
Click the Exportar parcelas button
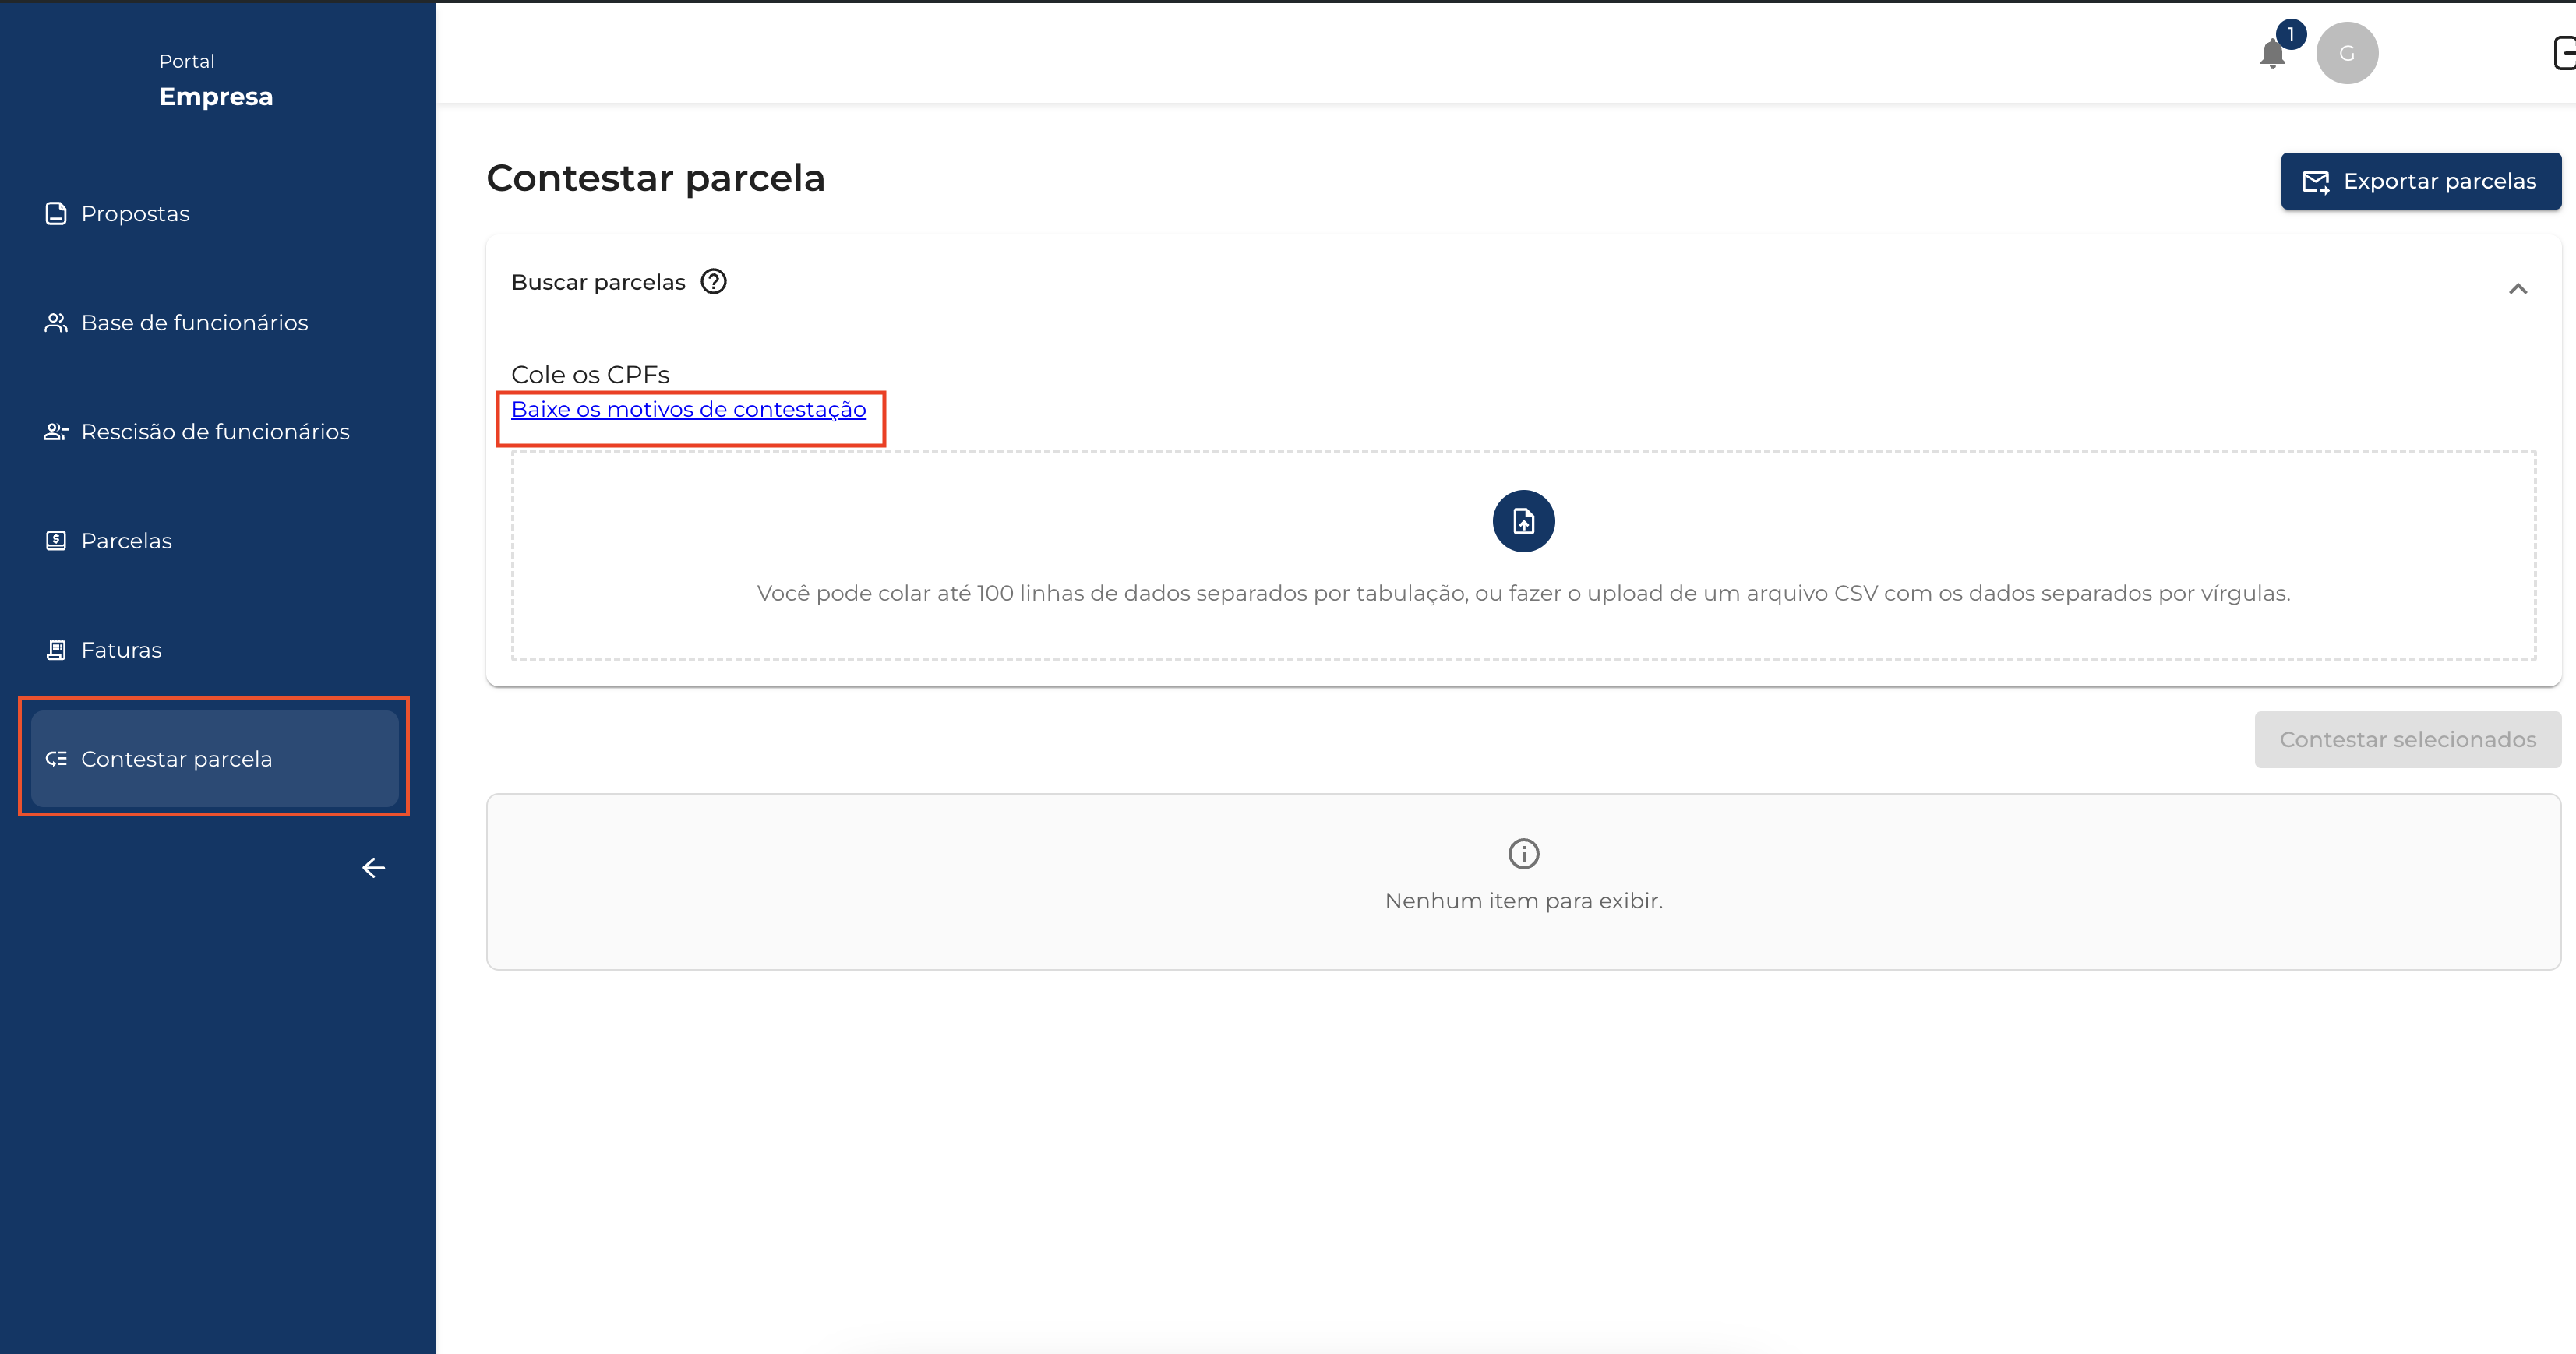[2420, 181]
